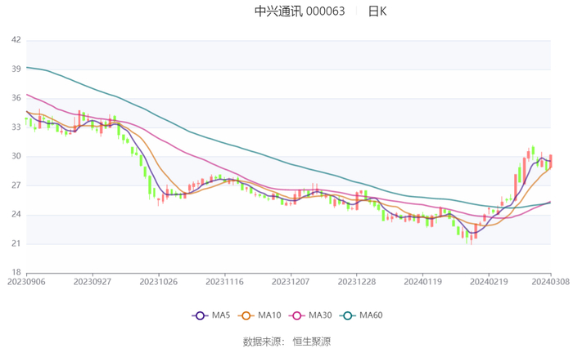Image resolution: width=573 pixels, height=348 pixels.
Task: Toggle the MA60 teal legend circle icon
Action: pos(348,315)
